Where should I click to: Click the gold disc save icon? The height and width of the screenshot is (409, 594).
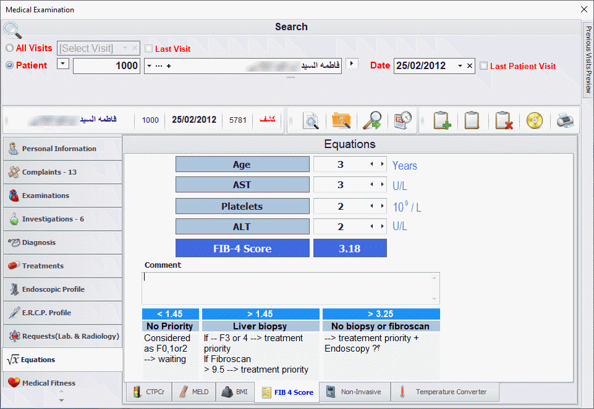tap(534, 120)
